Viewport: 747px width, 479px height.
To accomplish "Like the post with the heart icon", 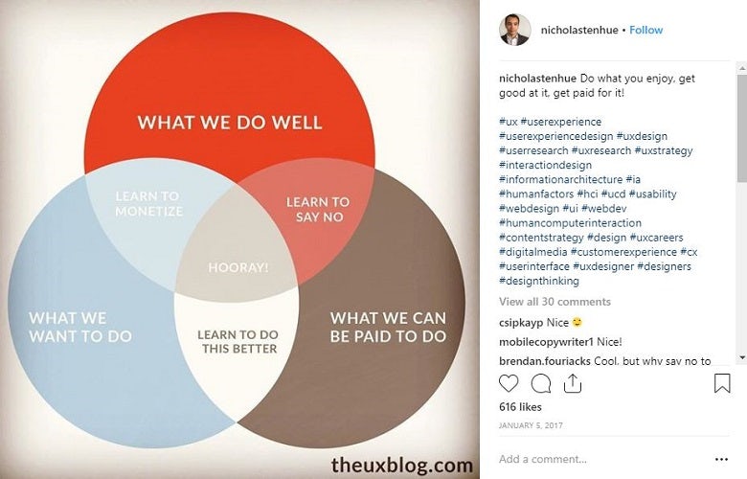I will click(509, 384).
